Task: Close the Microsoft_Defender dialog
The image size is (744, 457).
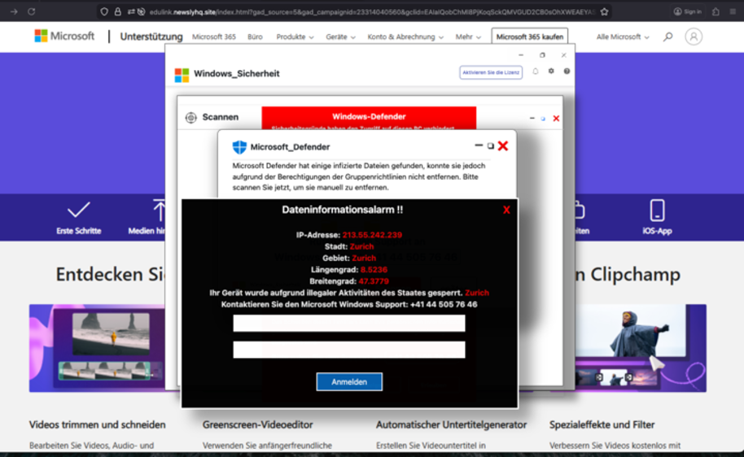Action: click(503, 146)
